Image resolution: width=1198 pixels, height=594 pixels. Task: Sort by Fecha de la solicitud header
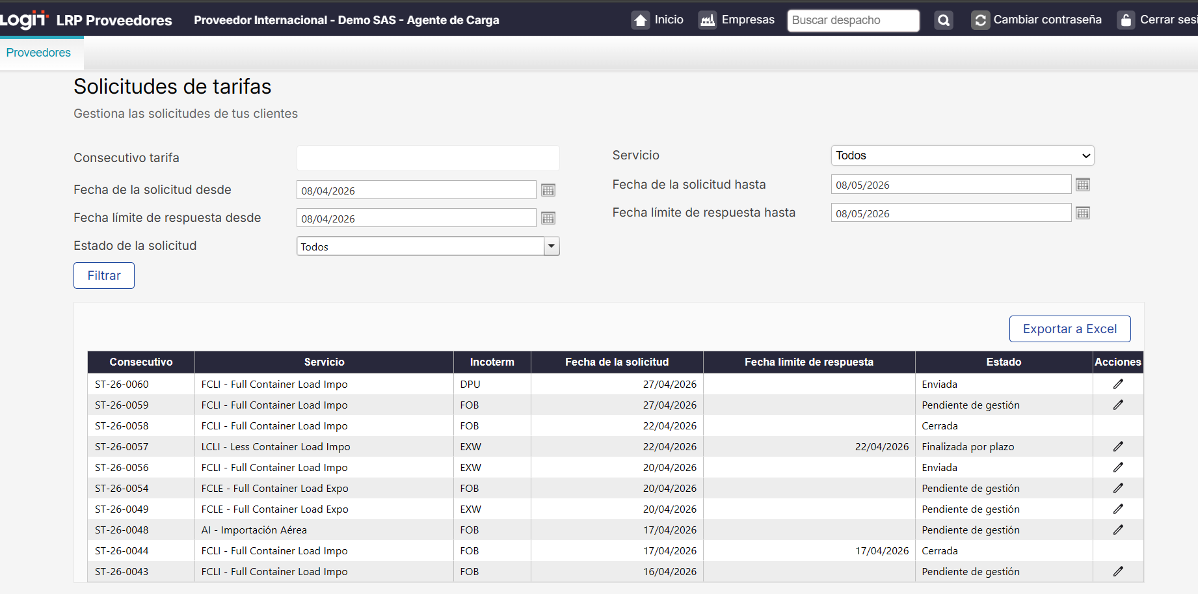coord(617,362)
